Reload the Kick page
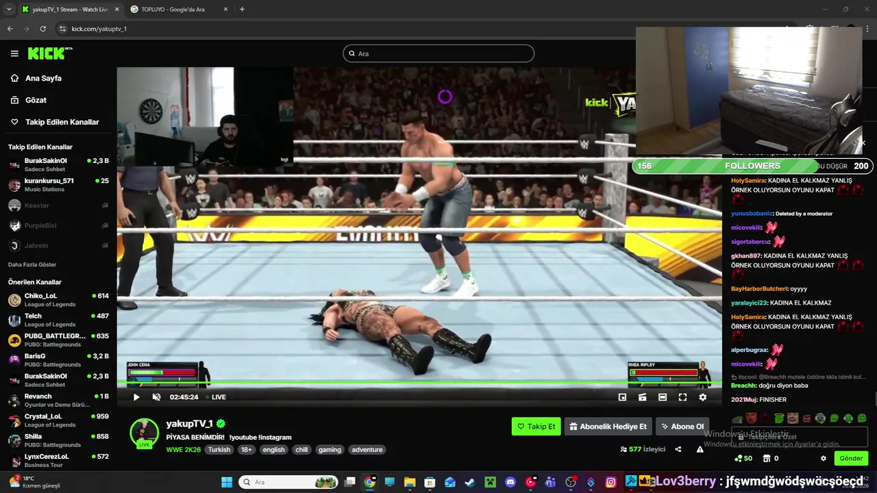This screenshot has height=493, width=877. click(42, 29)
